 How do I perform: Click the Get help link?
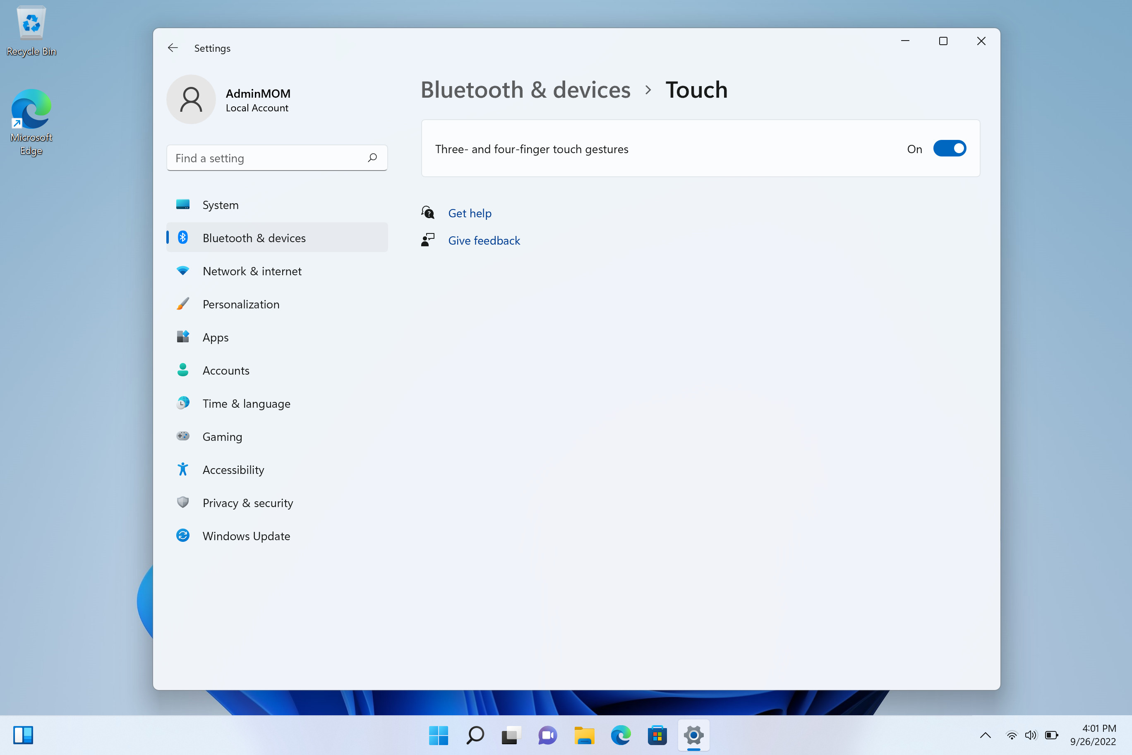click(469, 212)
